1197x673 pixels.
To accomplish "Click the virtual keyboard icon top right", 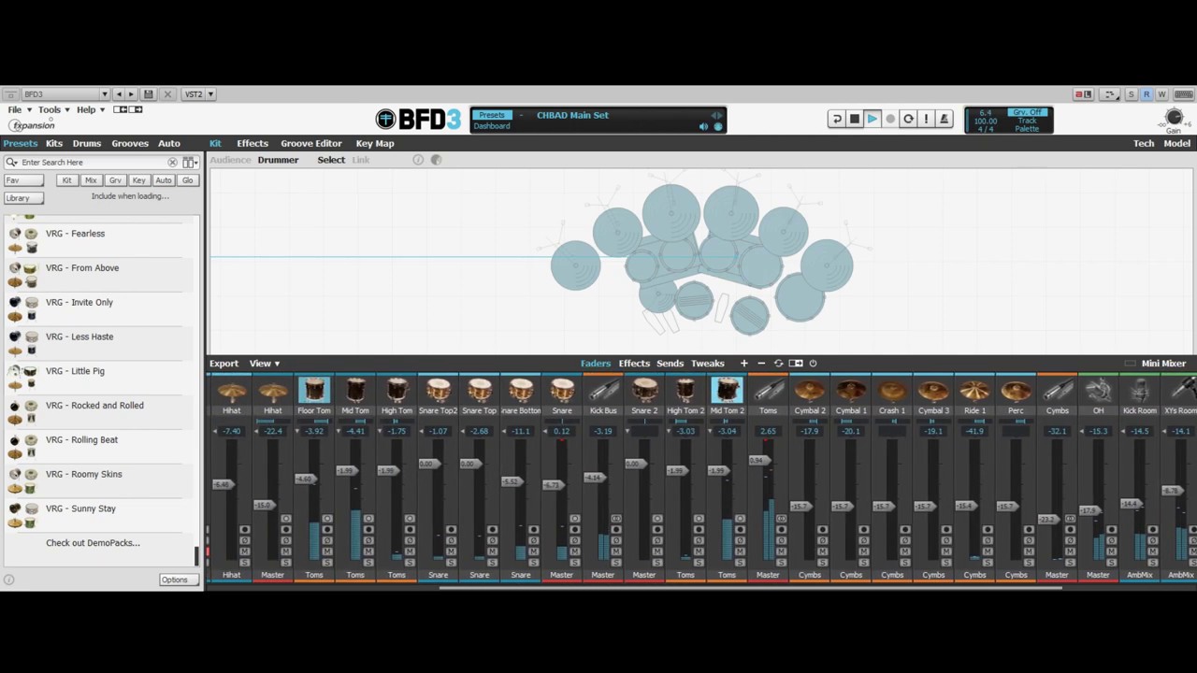I will point(1183,94).
